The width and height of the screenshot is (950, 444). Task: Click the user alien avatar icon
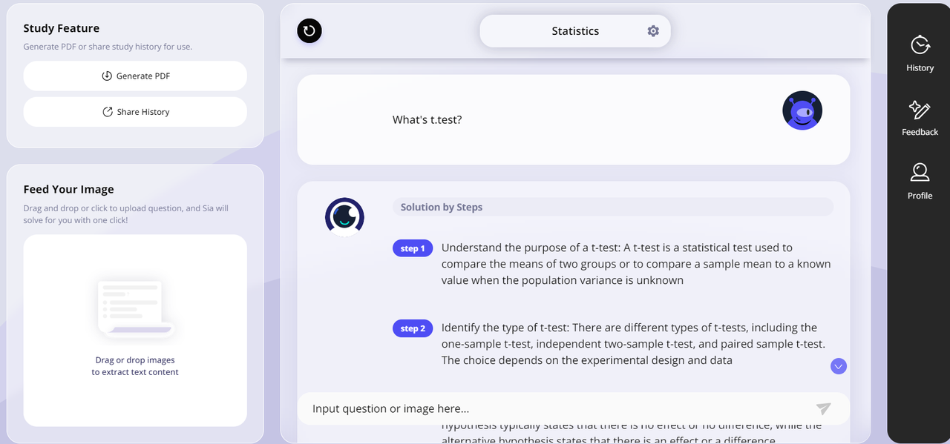click(802, 111)
